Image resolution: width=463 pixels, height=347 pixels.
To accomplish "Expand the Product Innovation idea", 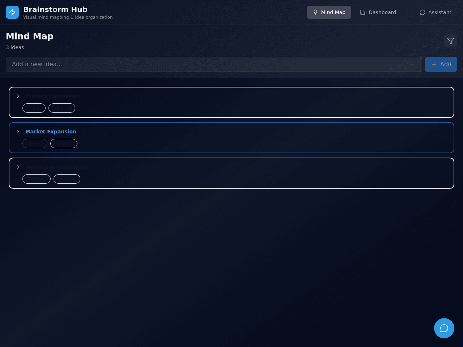I will [x=18, y=96].
